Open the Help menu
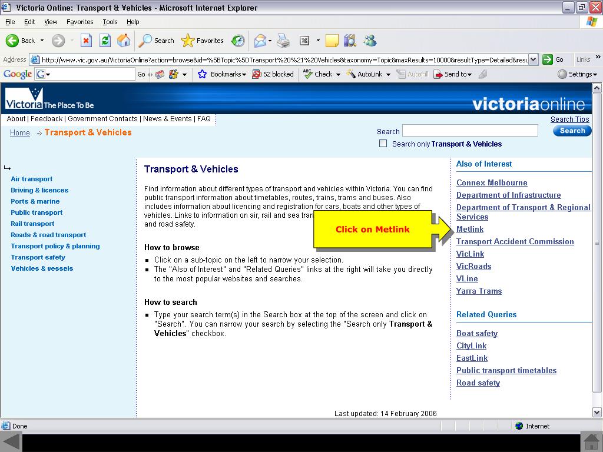 (133, 22)
